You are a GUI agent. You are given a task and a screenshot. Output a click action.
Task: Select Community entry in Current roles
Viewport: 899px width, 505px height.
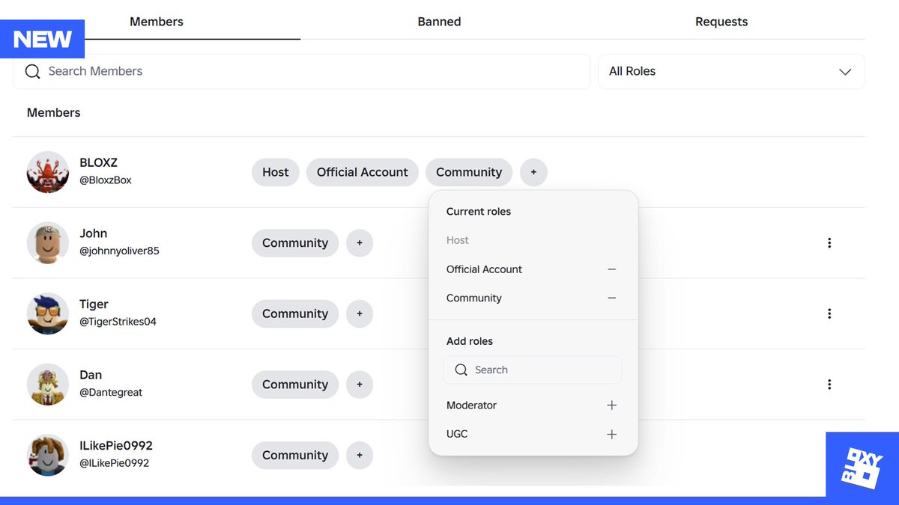point(474,298)
